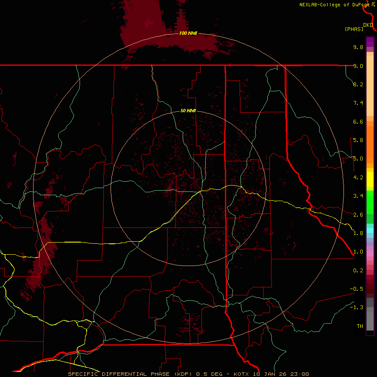Click the 3.4 scale value
Viewport: 377px width, 377px height.
(358, 196)
